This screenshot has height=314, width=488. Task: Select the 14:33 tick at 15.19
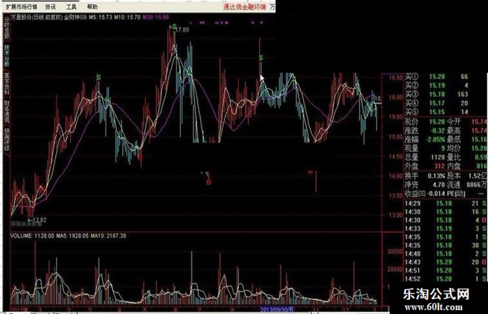point(446,228)
